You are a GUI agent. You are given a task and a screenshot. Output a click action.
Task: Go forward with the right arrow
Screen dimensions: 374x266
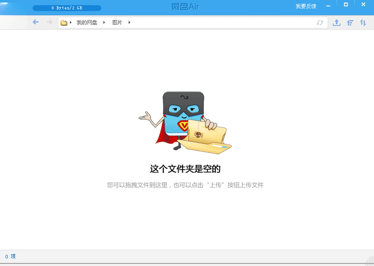[x=50, y=22]
